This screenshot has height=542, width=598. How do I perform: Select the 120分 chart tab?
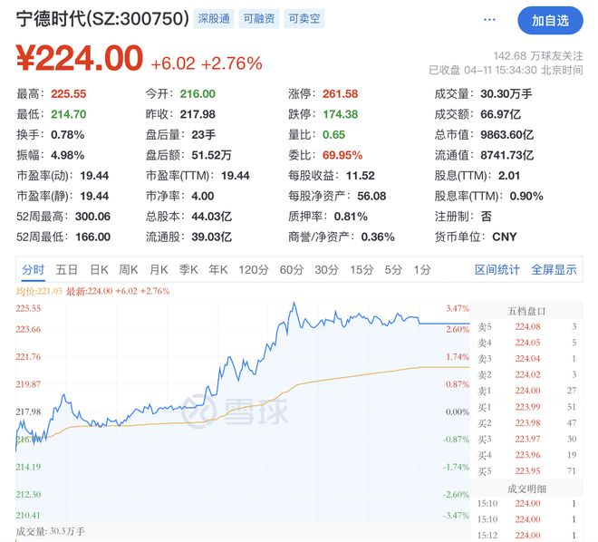[x=254, y=270]
